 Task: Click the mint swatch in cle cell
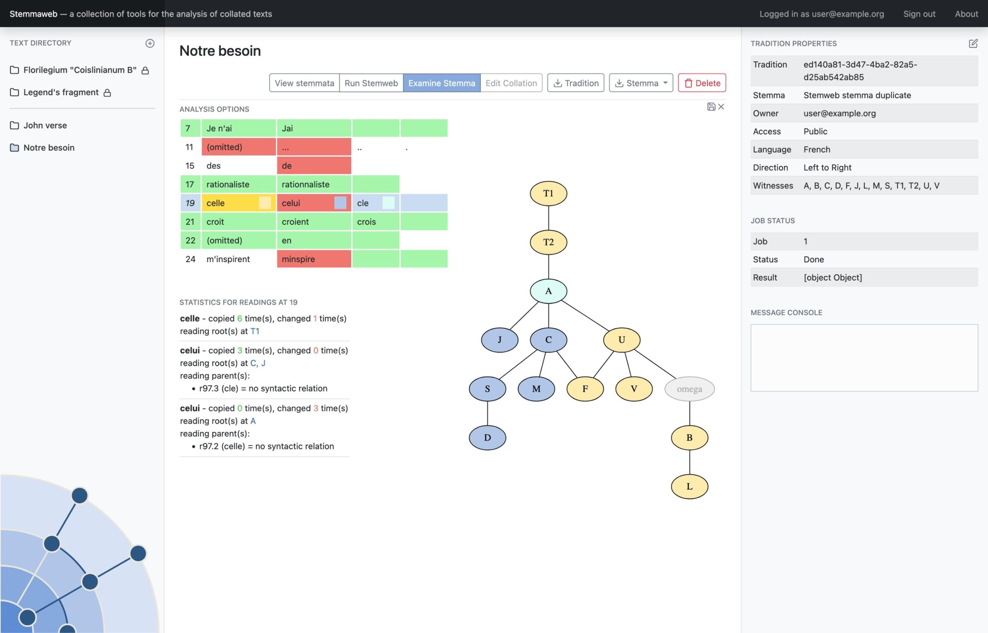(x=388, y=203)
